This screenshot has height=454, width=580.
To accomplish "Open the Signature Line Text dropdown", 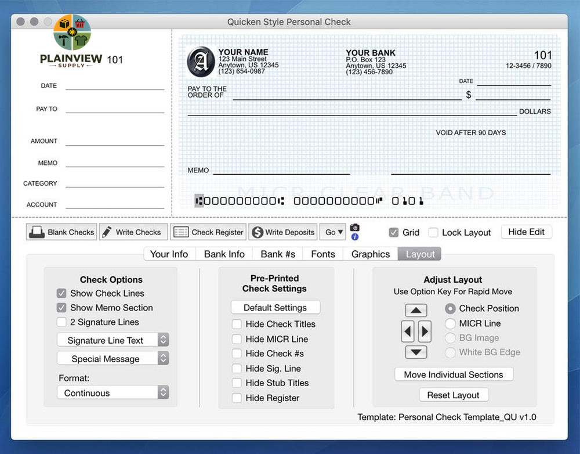I will (x=113, y=340).
